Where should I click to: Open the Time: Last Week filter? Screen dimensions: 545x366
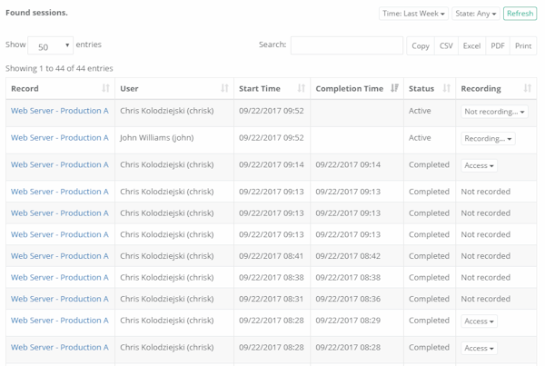click(x=414, y=14)
